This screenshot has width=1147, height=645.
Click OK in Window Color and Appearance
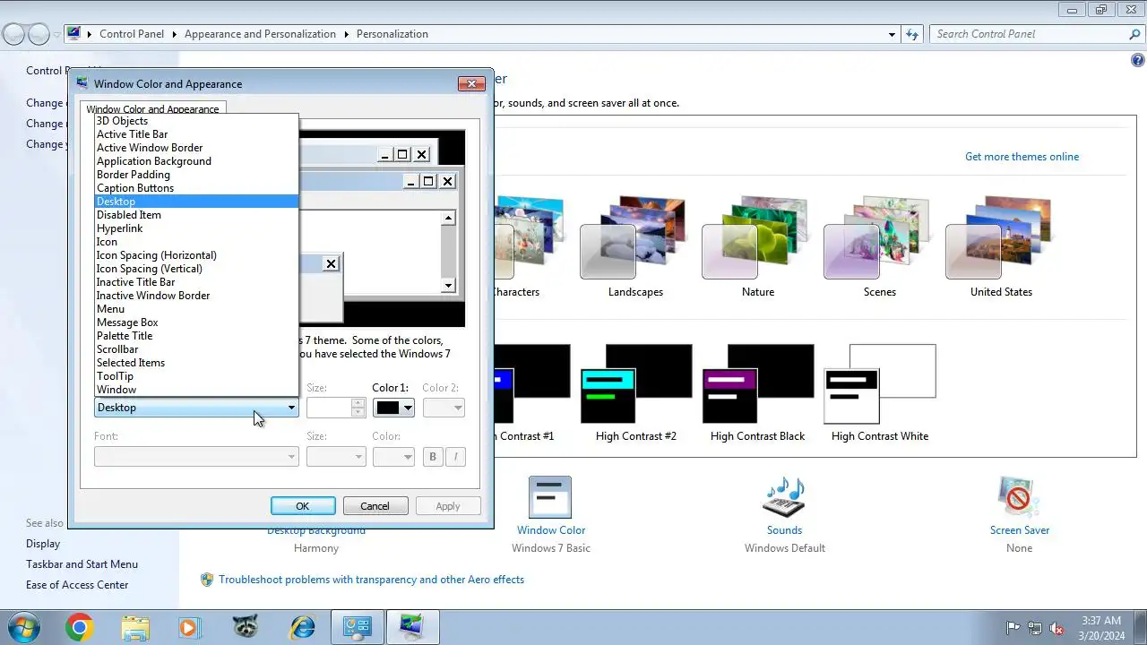point(303,506)
